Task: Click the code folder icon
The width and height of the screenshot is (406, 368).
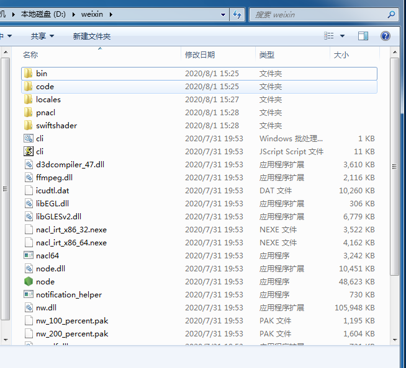Action: coord(28,86)
